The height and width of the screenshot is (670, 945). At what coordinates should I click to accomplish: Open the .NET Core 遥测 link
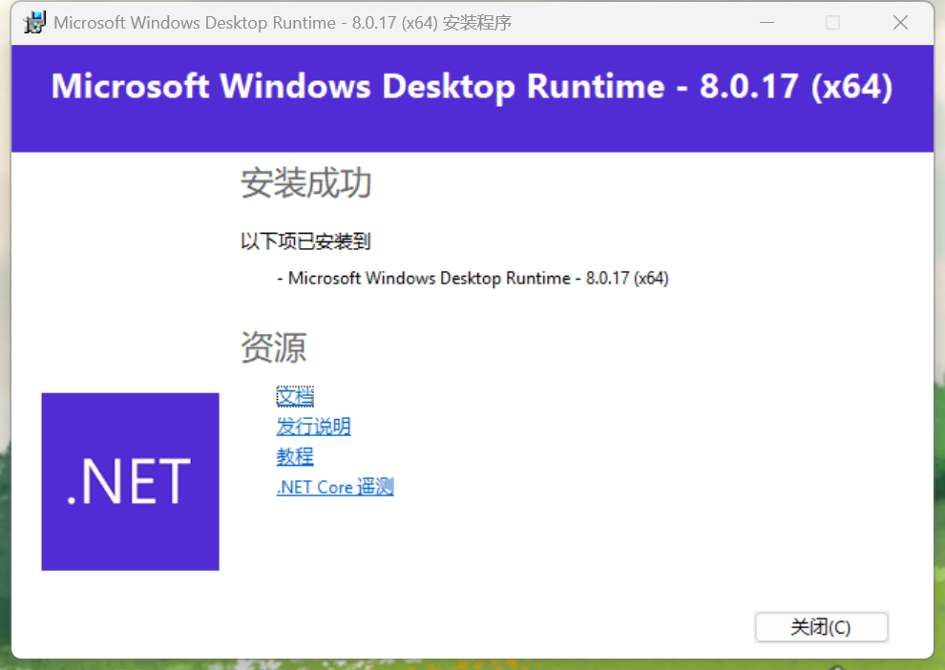coord(335,486)
